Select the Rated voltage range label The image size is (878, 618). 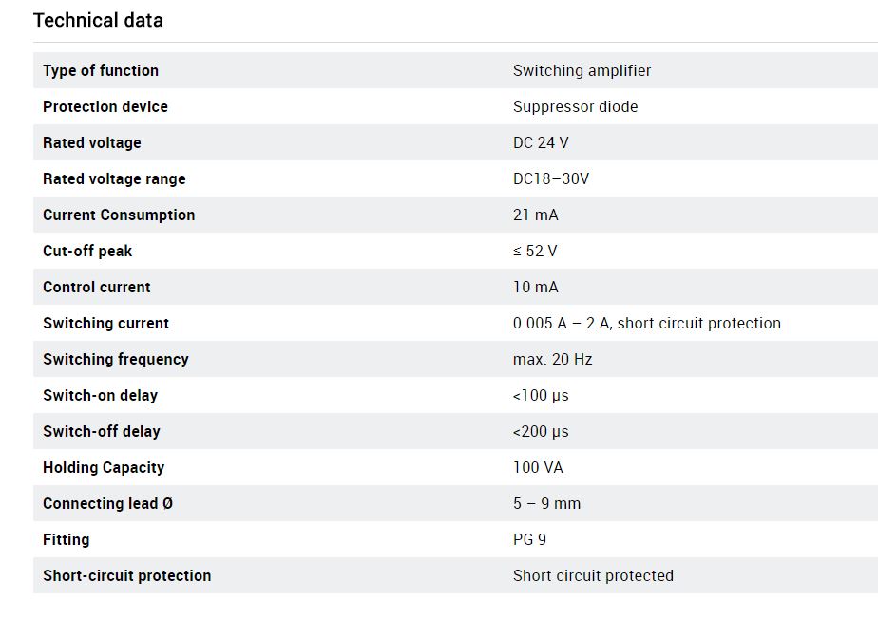tap(114, 179)
